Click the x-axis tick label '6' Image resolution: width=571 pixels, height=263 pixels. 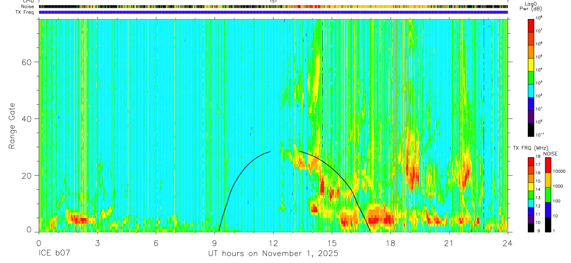156,243
